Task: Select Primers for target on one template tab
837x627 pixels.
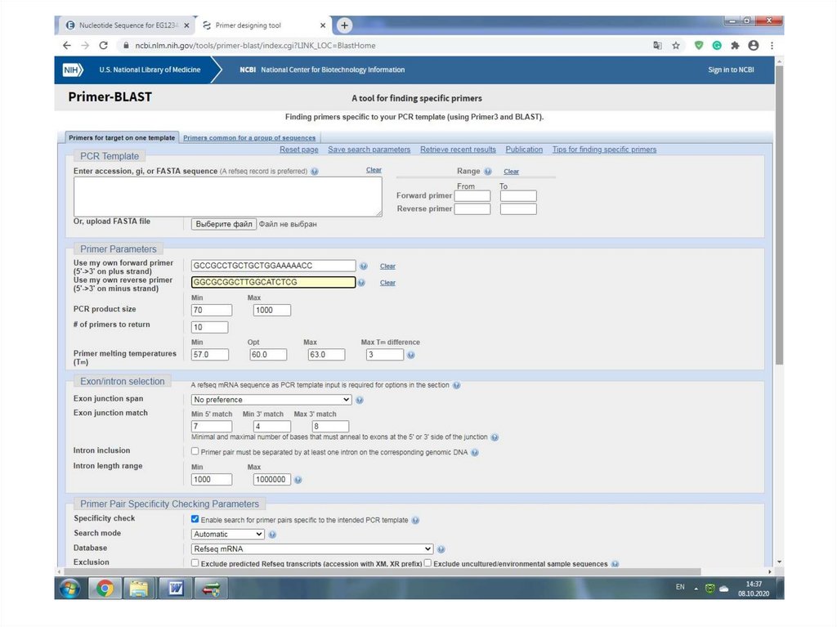Action: 122,138
